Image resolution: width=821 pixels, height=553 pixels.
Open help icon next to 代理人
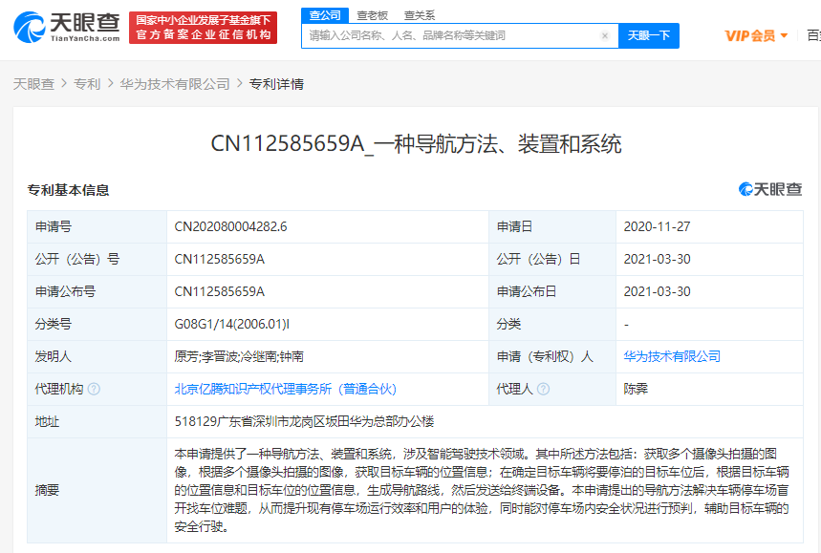pyautogui.click(x=544, y=389)
